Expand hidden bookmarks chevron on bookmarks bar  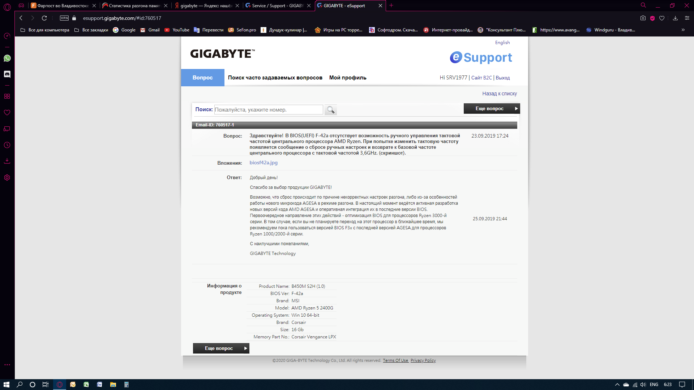[x=683, y=30]
